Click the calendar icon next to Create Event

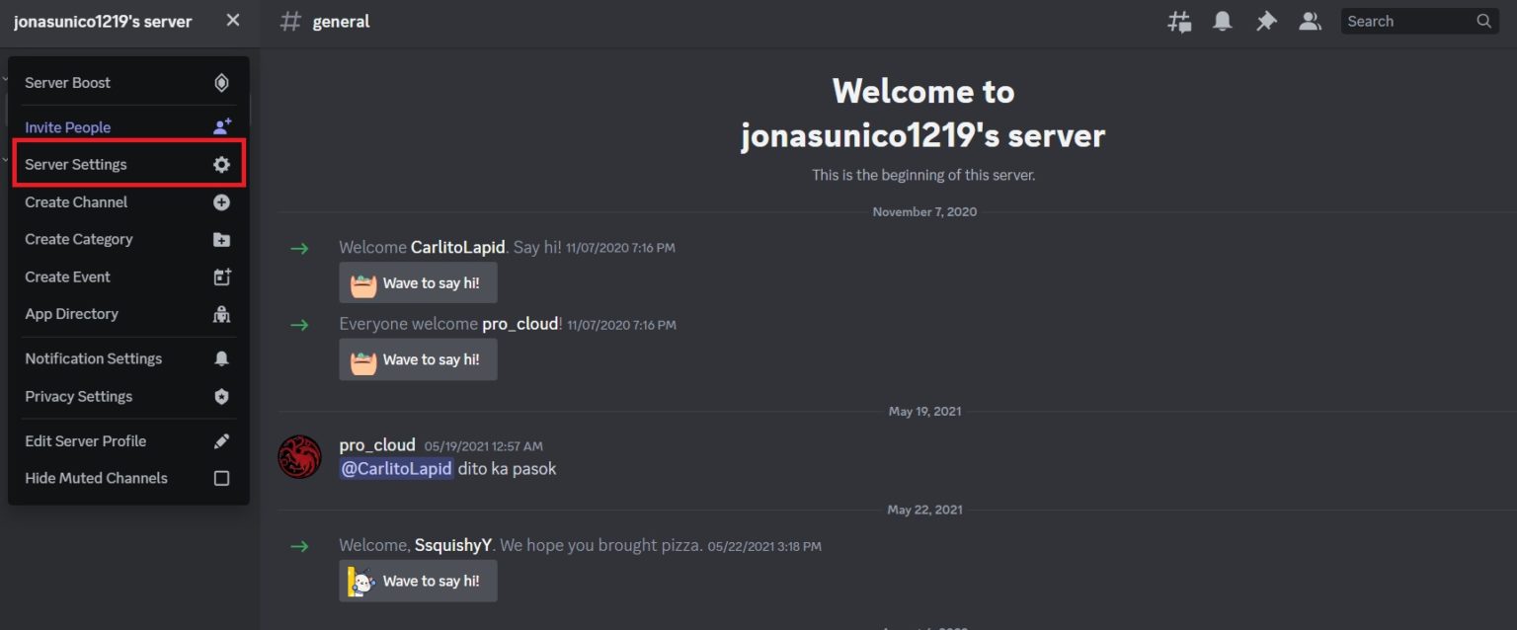(x=221, y=276)
